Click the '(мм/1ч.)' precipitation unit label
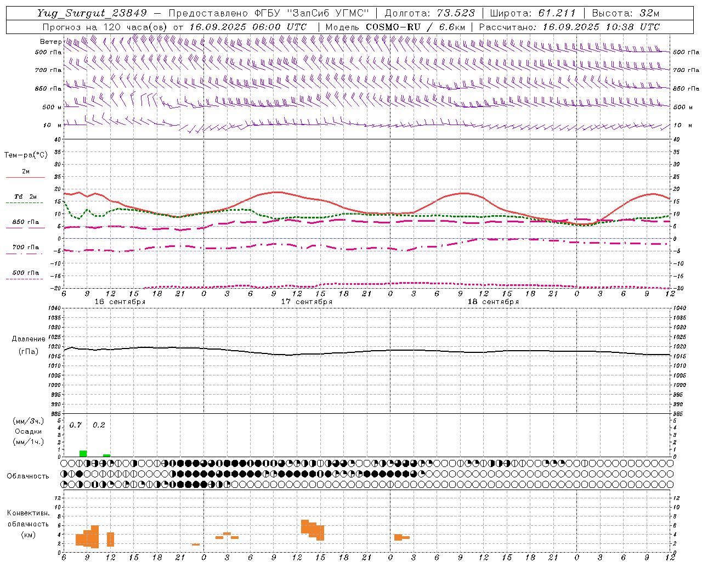This screenshot has height=562, width=702. coord(29,442)
